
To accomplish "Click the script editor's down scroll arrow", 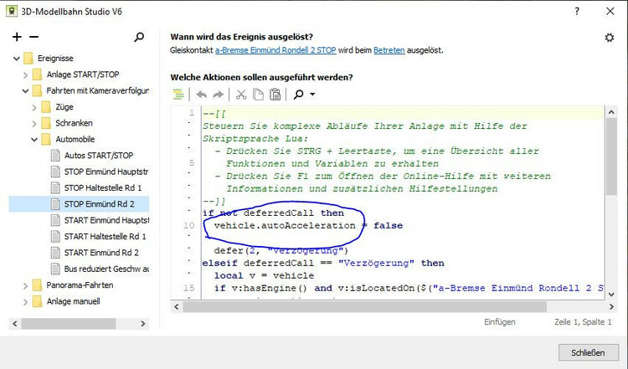I will click(x=611, y=295).
